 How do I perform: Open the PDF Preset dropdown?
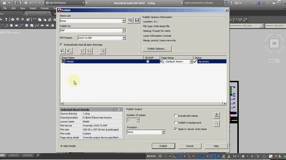pyautogui.click(x=124, y=38)
